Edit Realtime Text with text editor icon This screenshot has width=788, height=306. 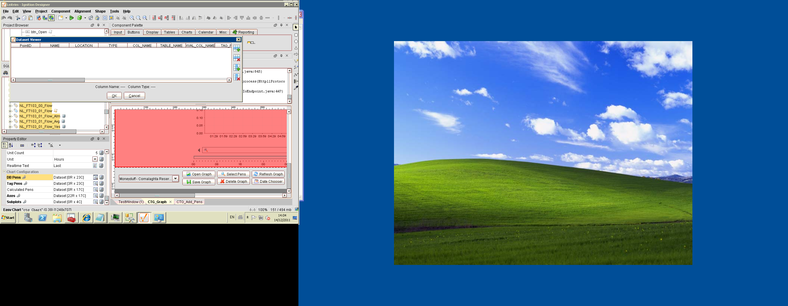[95, 166]
